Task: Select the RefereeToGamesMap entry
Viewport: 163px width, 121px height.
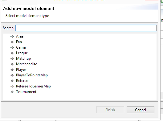Action: pyautogui.click(x=33, y=86)
